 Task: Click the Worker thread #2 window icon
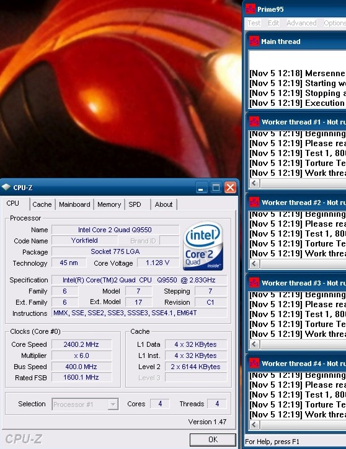tap(254, 202)
